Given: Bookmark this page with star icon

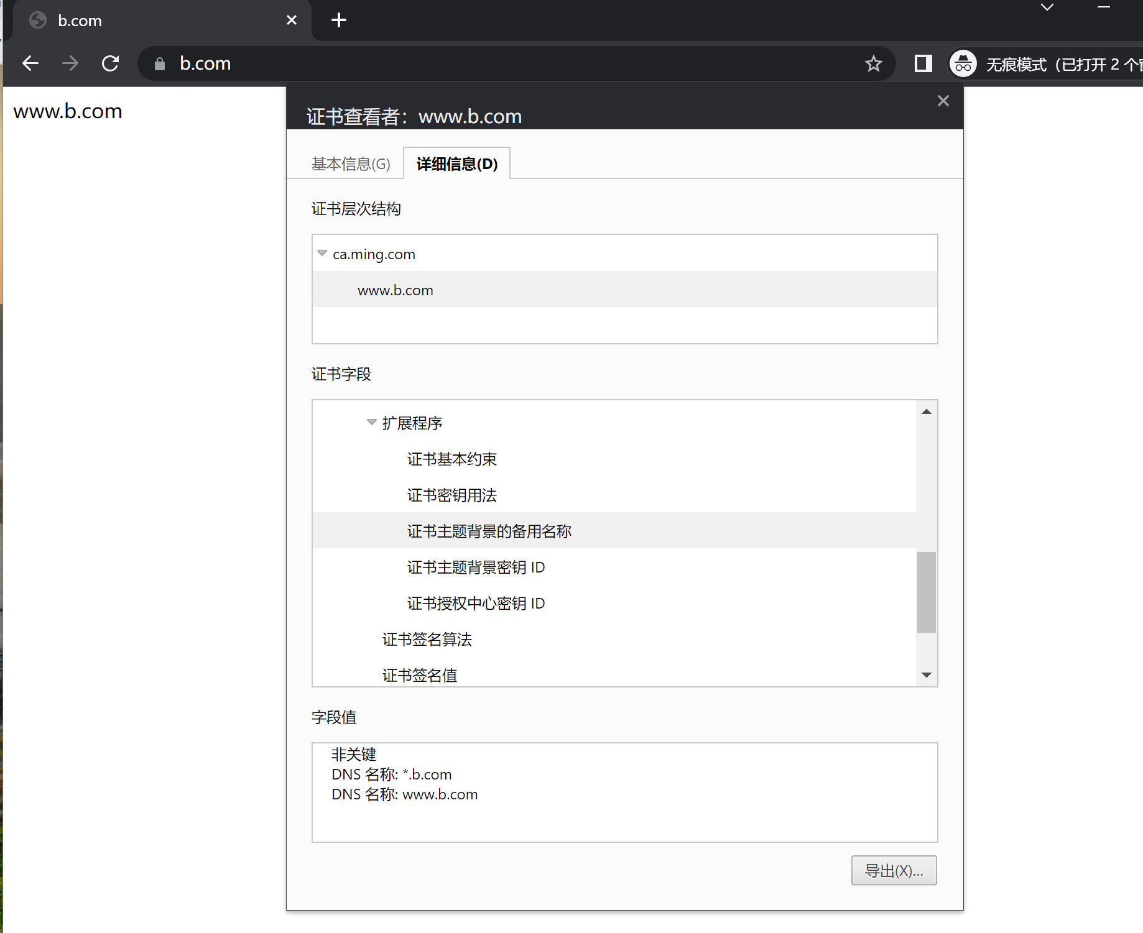Looking at the screenshot, I should click(873, 63).
